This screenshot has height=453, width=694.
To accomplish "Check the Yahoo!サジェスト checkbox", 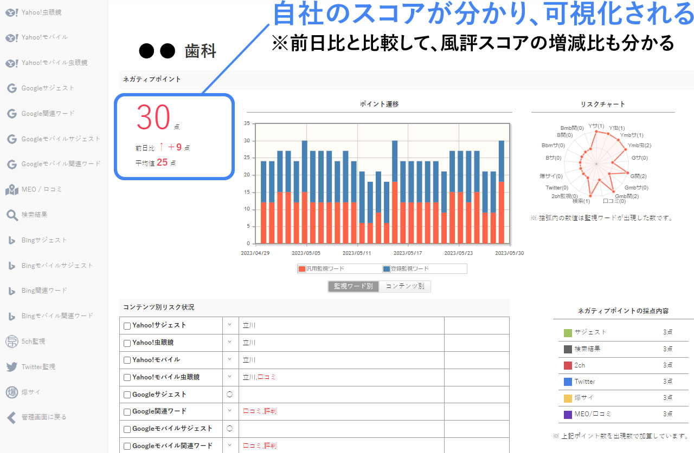I will [127, 326].
